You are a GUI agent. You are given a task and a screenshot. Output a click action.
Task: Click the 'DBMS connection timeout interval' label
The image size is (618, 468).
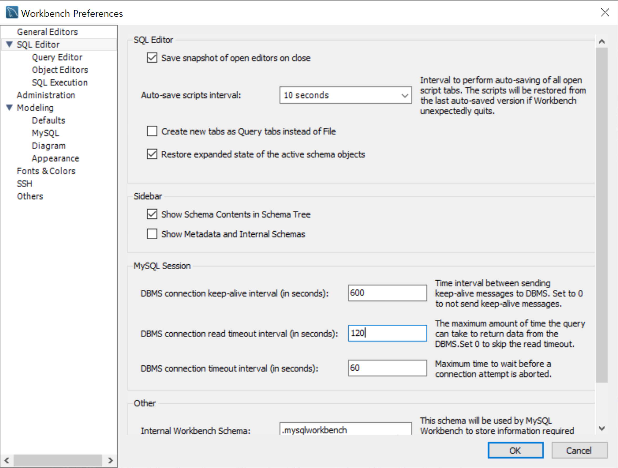(229, 369)
